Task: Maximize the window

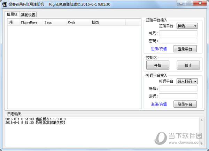Action: [x=189, y=3]
